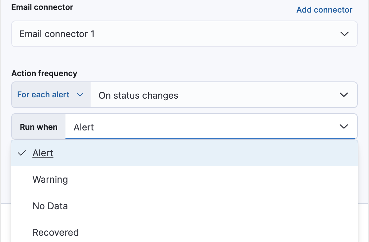Click the chevron beside the Alert field
The height and width of the screenshot is (242, 369).
(x=344, y=126)
